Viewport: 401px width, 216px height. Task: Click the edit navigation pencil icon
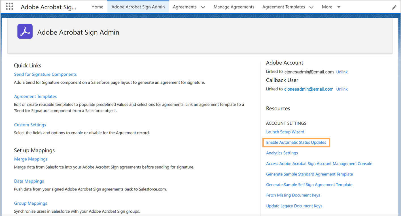(x=394, y=7)
